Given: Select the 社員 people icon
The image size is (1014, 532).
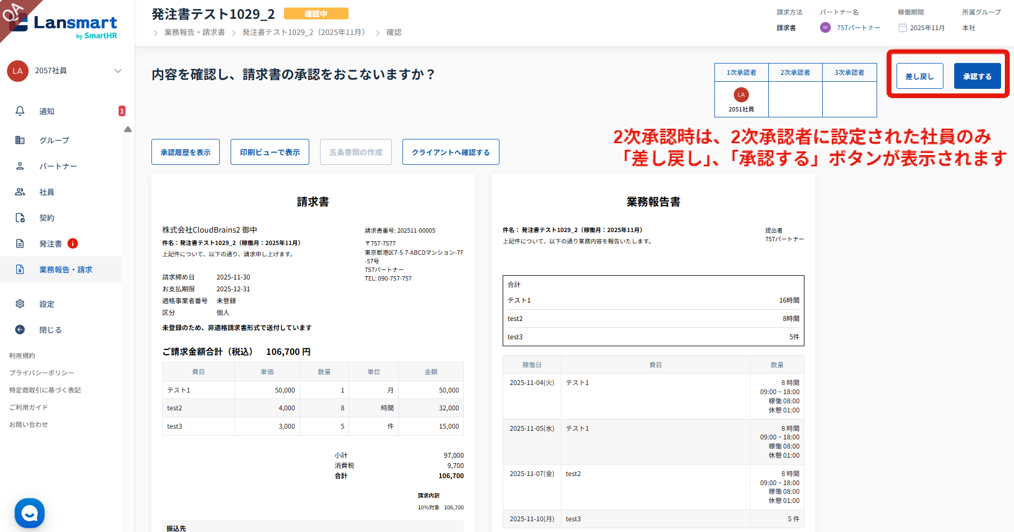Looking at the screenshot, I should [20, 192].
